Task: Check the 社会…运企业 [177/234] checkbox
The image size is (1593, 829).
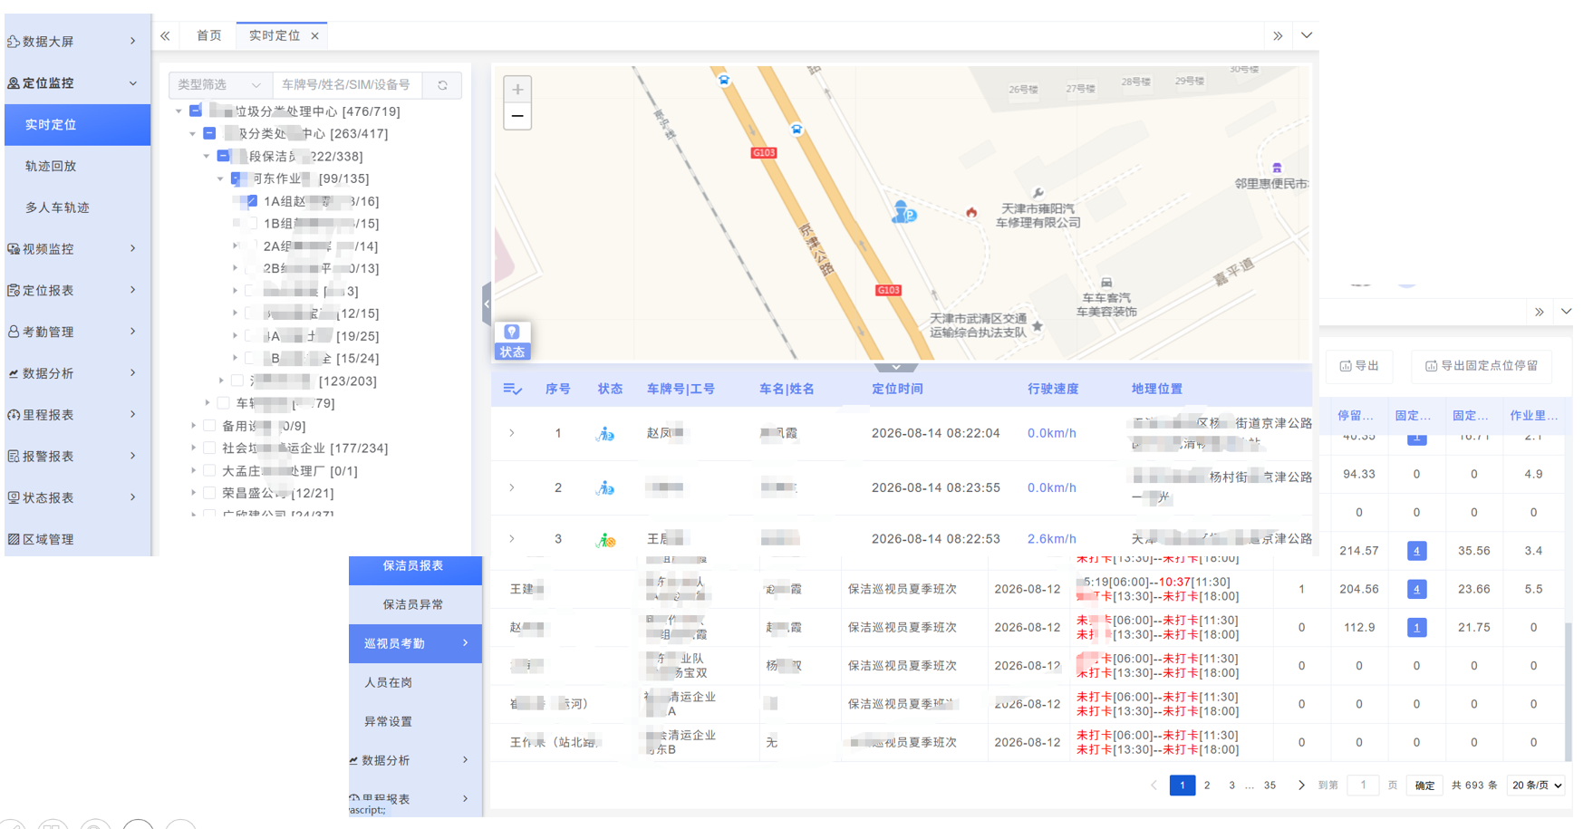Action: coord(209,448)
